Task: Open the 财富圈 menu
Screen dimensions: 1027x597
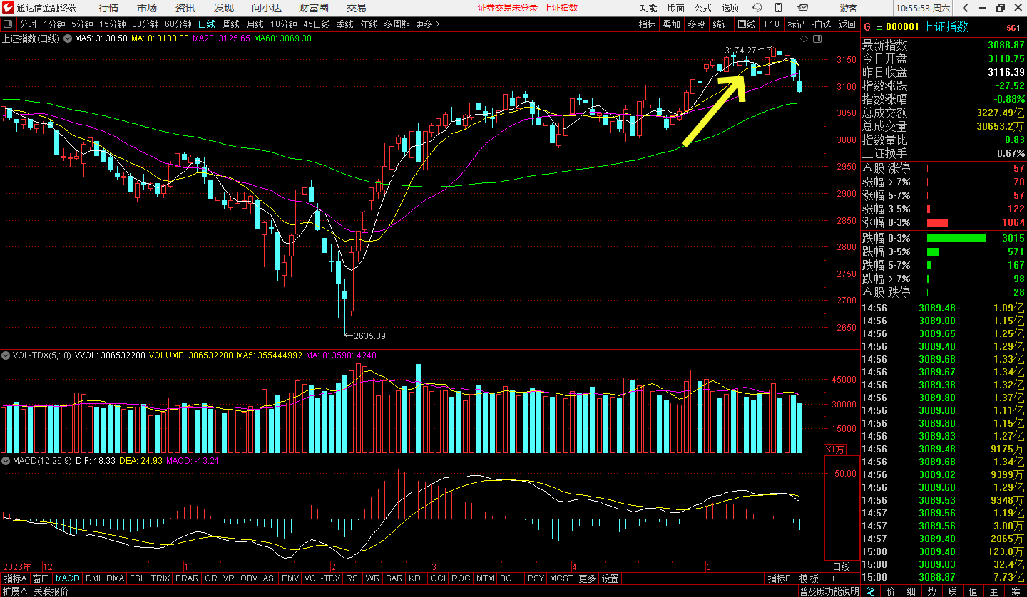Action: (314, 8)
